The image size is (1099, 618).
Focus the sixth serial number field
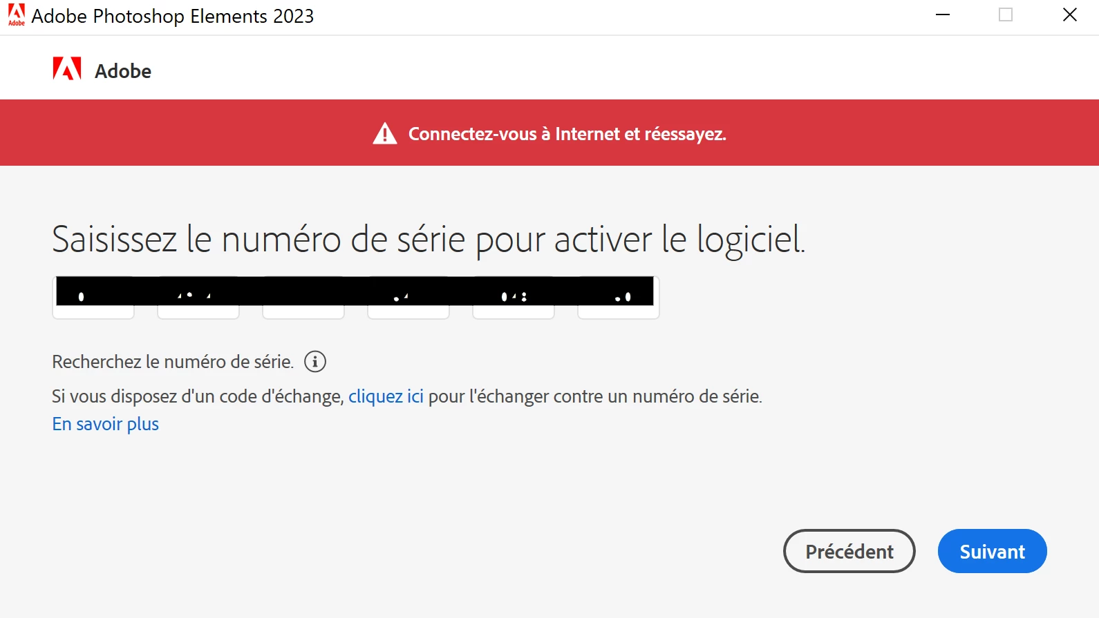(x=619, y=298)
